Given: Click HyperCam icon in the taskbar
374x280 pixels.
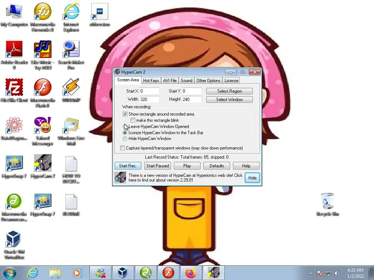Looking at the screenshot, I should pyautogui.click(x=214, y=273).
